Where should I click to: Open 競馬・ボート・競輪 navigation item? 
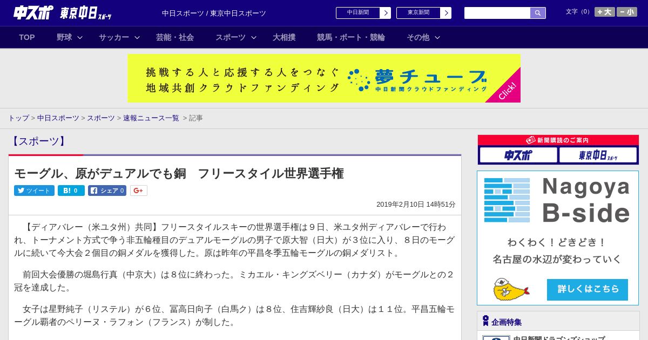351,37
